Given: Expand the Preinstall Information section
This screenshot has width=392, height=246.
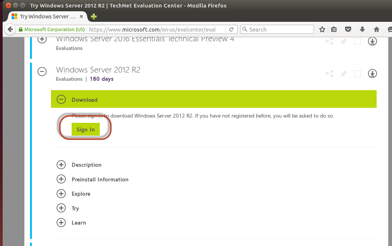Looking at the screenshot, I should [61, 179].
